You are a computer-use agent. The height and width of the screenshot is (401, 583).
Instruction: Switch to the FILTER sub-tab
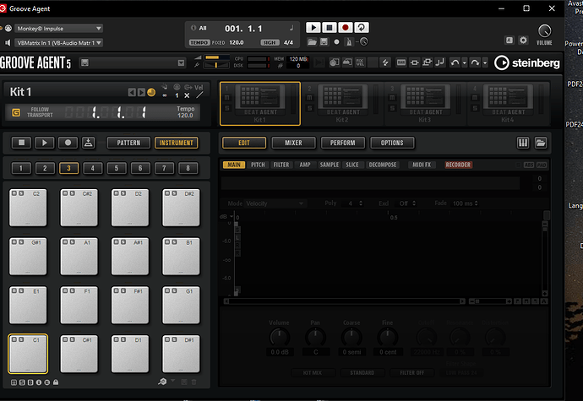pyautogui.click(x=281, y=165)
